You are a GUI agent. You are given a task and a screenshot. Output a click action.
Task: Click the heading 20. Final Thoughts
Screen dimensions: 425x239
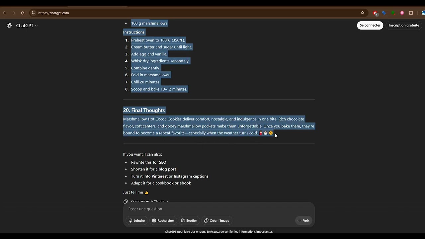pos(144,110)
